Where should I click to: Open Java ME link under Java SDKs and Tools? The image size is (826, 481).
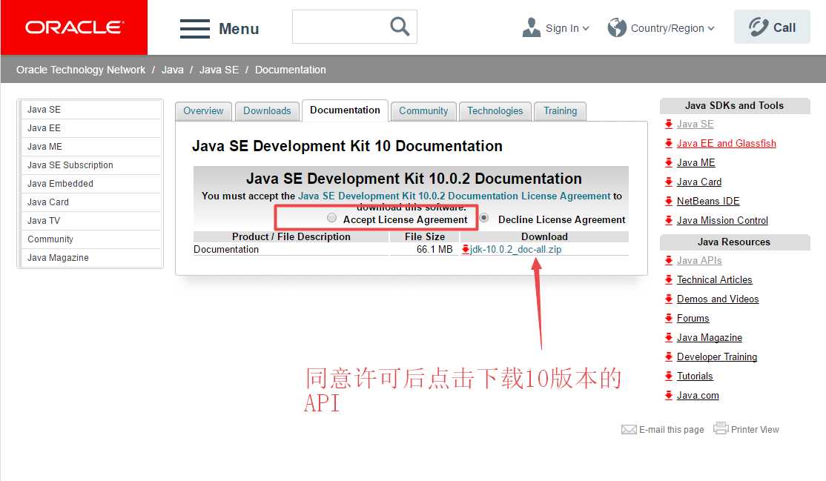click(696, 163)
